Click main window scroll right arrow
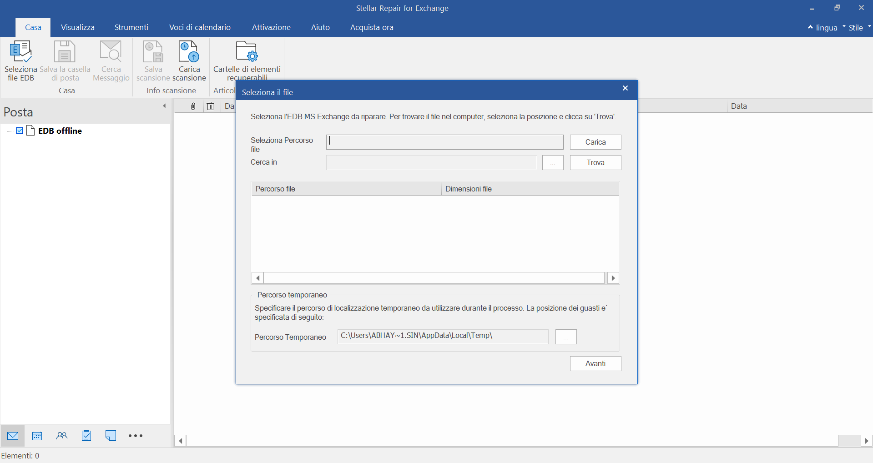873x463 pixels. point(867,441)
